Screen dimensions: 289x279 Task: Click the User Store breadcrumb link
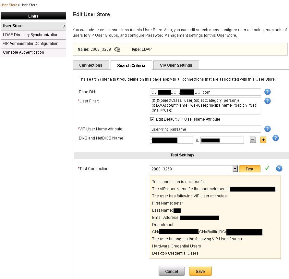pyautogui.click(x=9, y=5)
